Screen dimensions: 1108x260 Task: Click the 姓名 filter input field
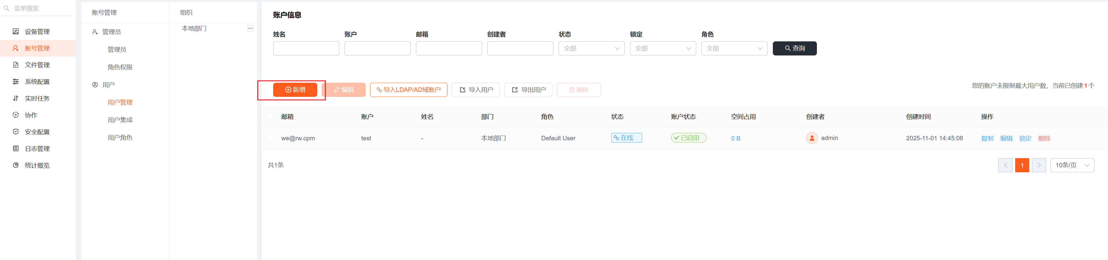coord(306,48)
